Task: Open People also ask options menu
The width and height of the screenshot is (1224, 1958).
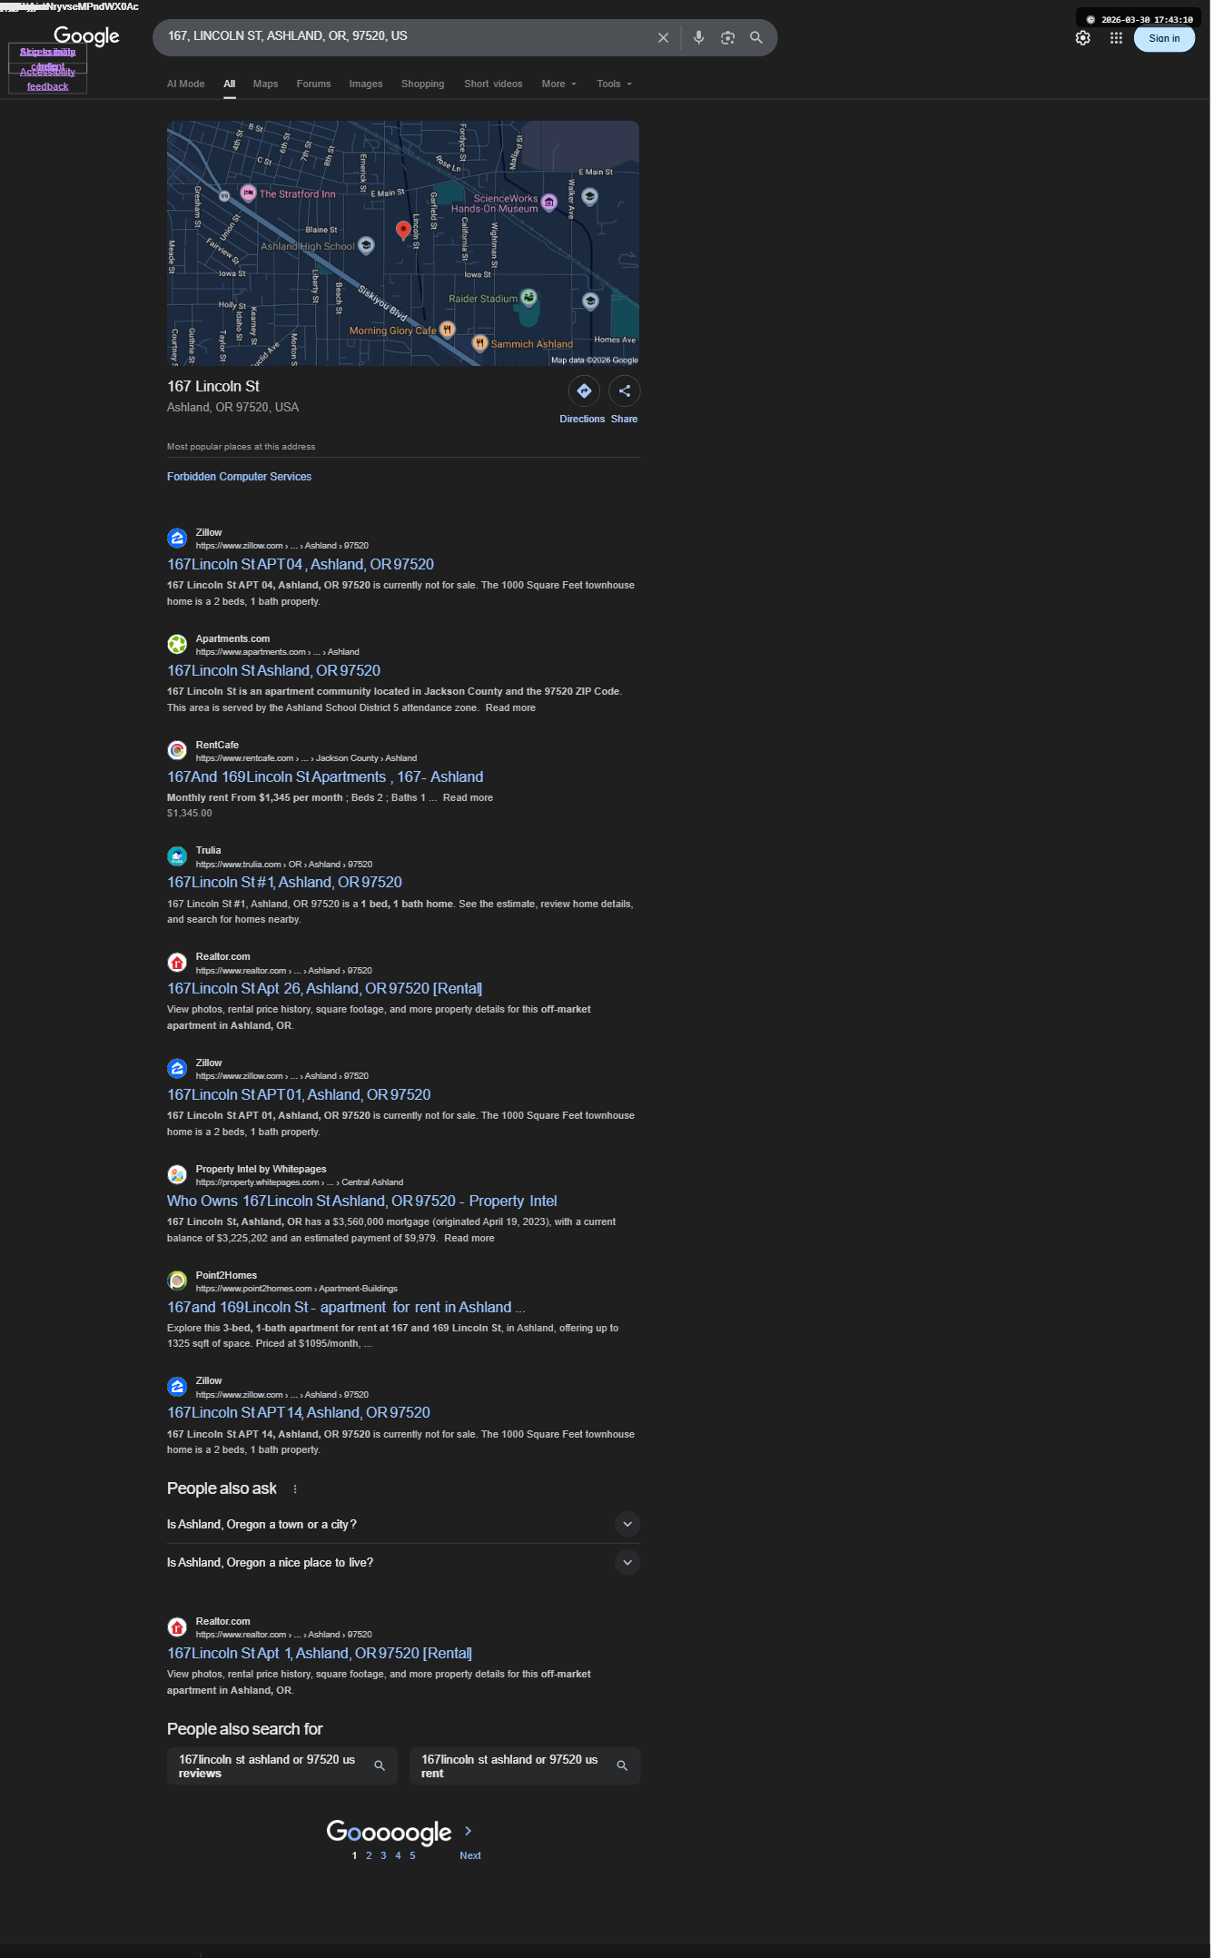Action: pyautogui.click(x=295, y=1489)
